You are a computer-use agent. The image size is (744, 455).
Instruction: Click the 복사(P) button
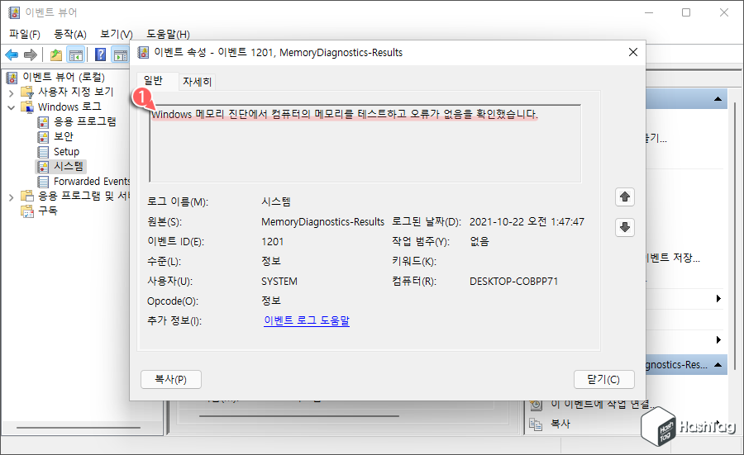pos(171,379)
